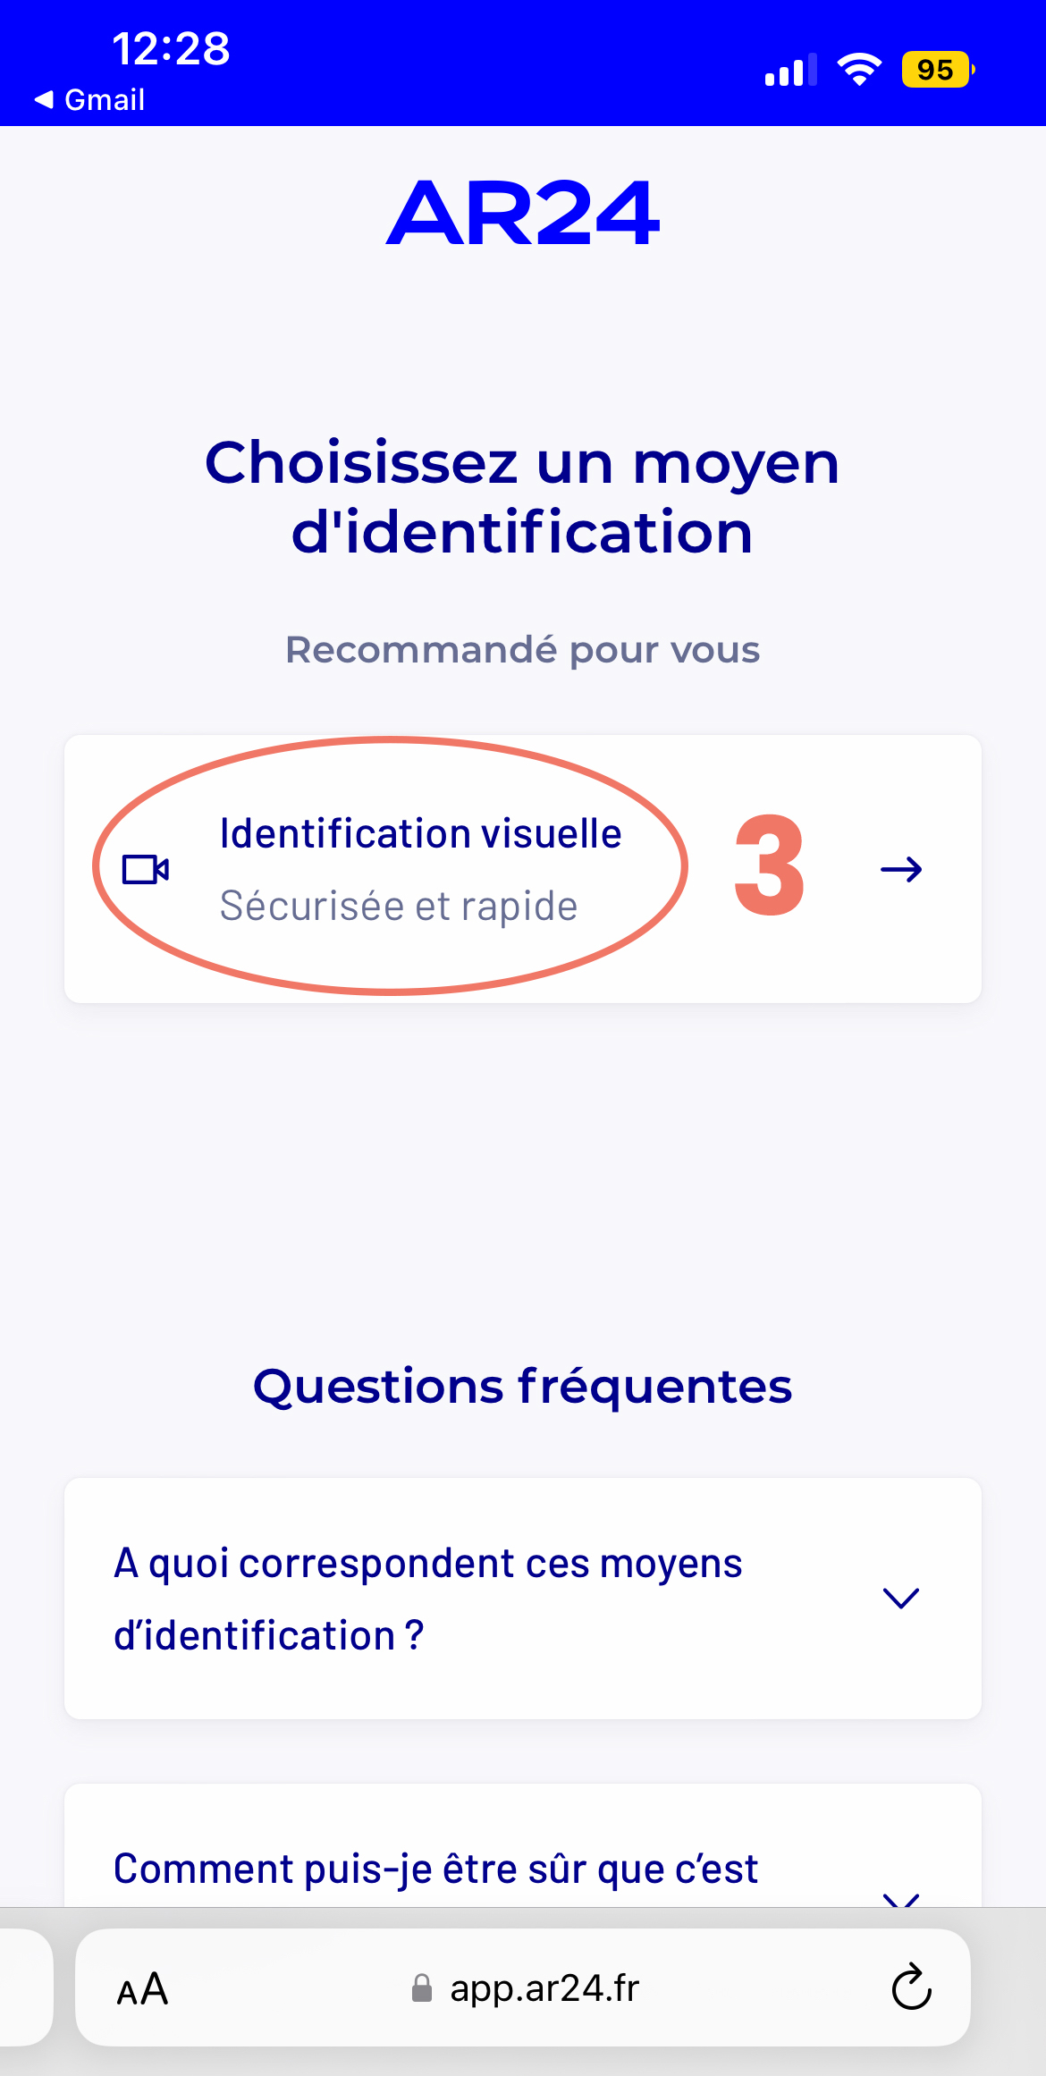Tap the Wi-Fi status icon
The width and height of the screenshot is (1046, 2076).
coord(859,69)
